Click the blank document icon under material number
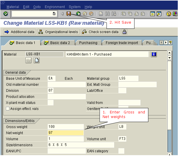The image size is (178, 156). point(37,60)
